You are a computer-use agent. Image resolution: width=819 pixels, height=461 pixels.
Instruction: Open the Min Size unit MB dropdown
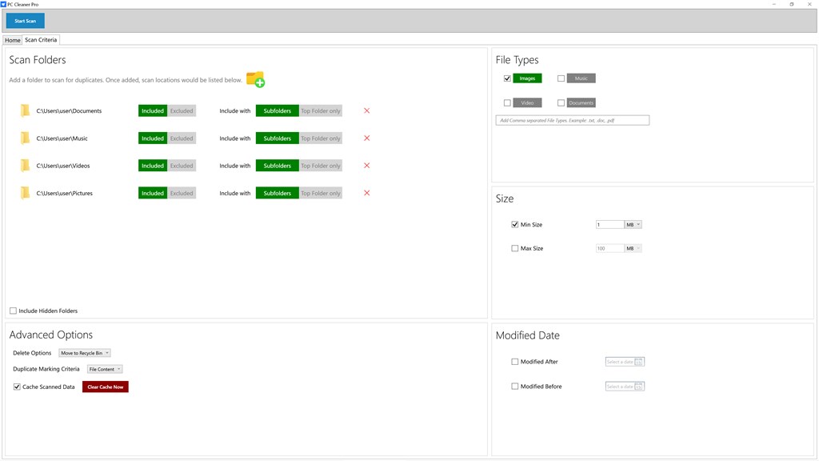[x=633, y=225]
